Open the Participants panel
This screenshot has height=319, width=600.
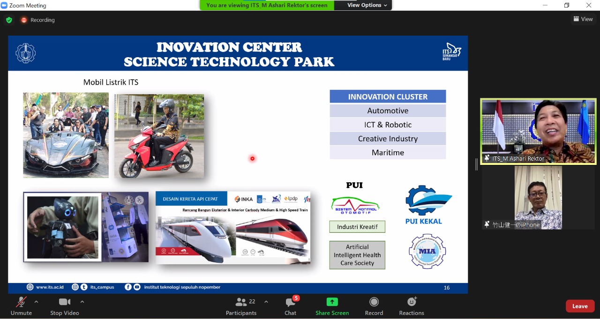(x=241, y=302)
